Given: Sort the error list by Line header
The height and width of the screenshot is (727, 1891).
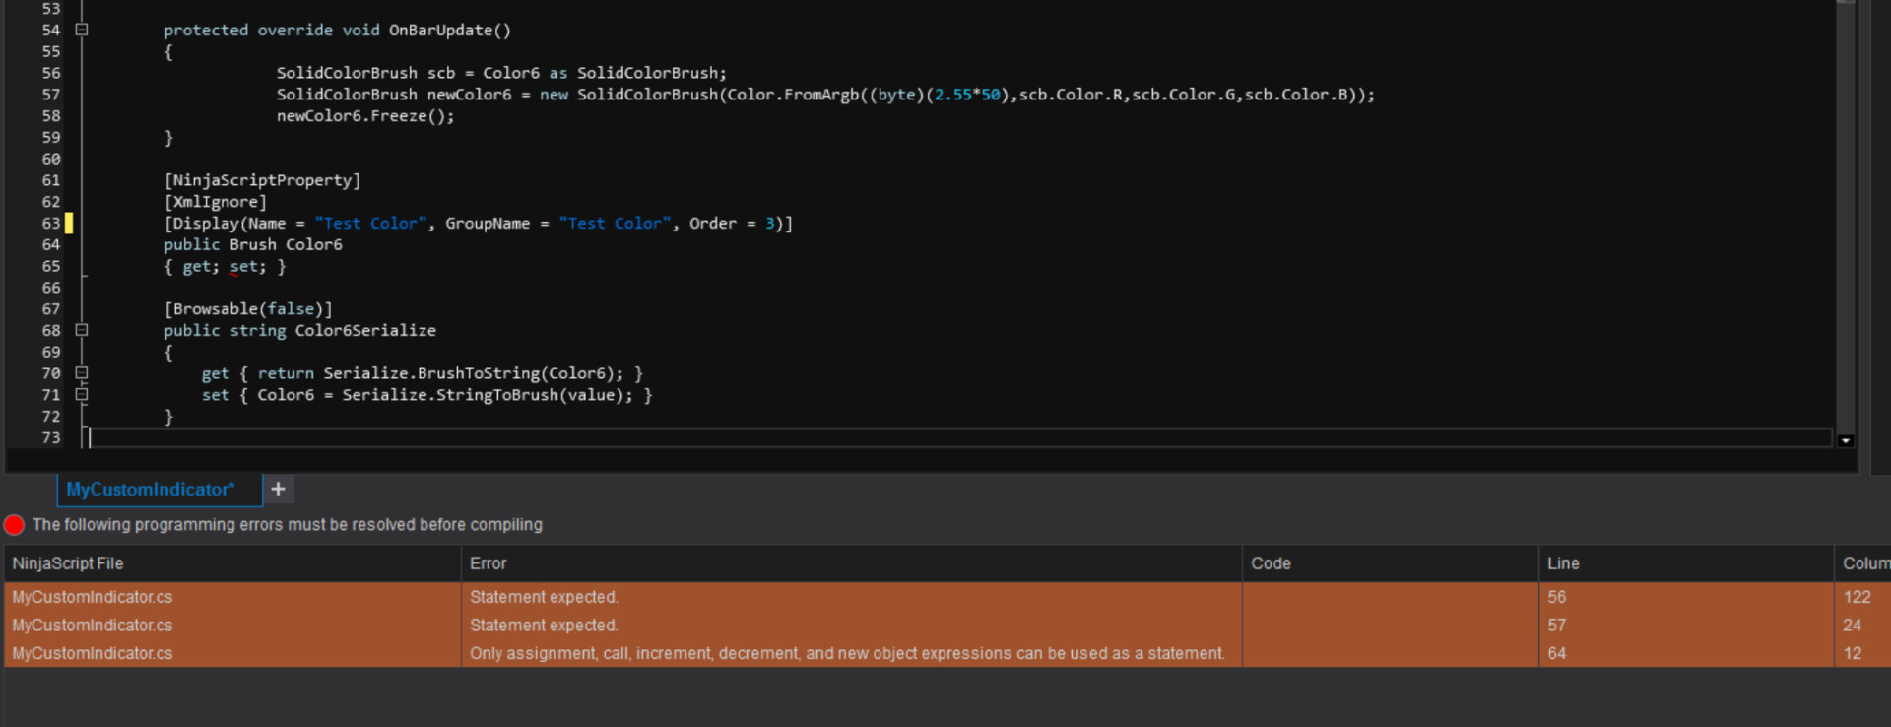Looking at the screenshot, I should (x=1684, y=563).
